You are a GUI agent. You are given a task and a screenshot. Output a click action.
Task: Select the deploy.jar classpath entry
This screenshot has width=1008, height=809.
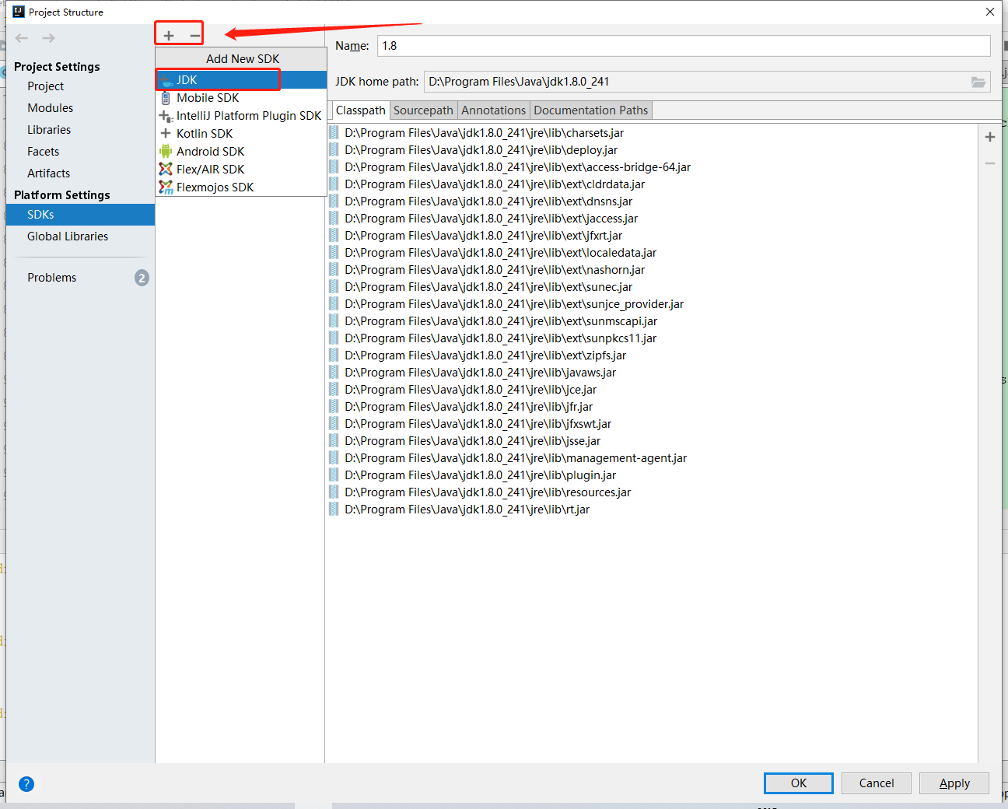coord(652,150)
